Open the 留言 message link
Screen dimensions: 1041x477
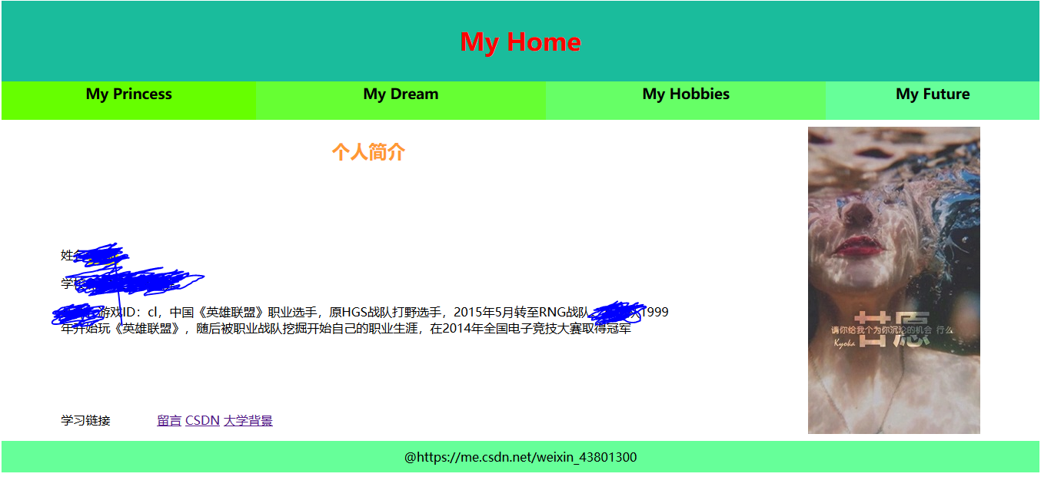pyautogui.click(x=168, y=420)
